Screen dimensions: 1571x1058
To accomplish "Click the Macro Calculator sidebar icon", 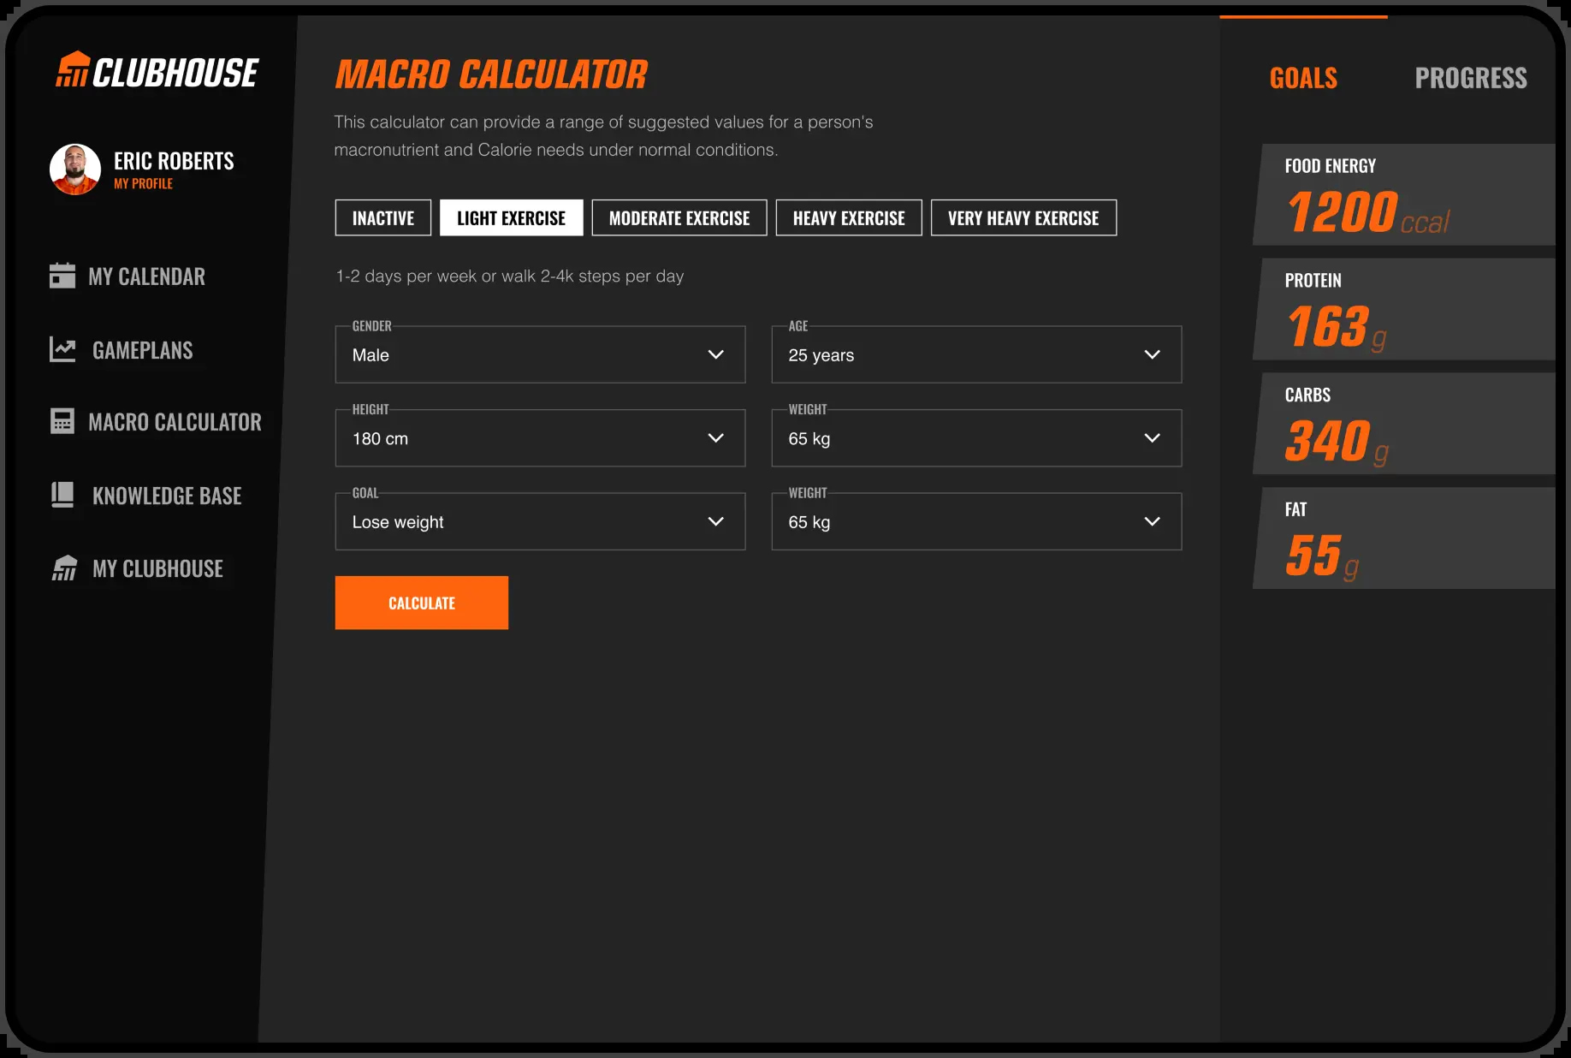I will click(62, 421).
